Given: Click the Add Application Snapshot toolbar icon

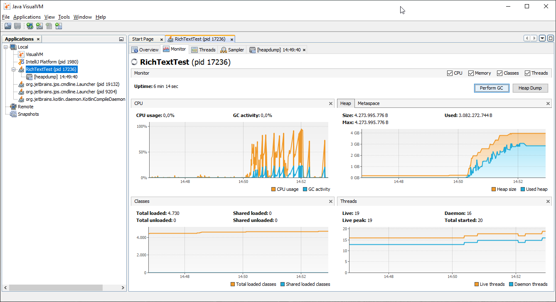Looking at the screenshot, I should click(x=59, y=26).
